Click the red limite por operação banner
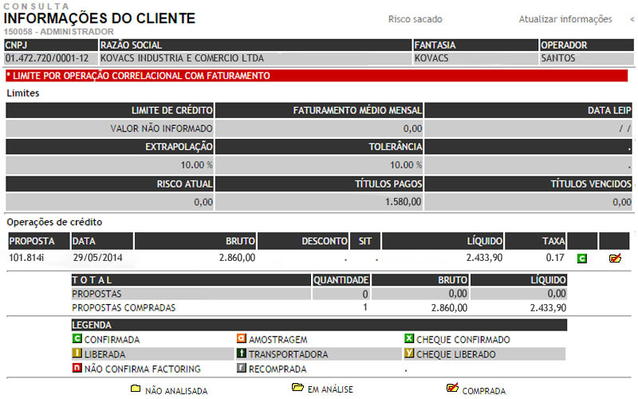This screenshot has height=399, width=638. pyautogui.click(x=319, y=76)
